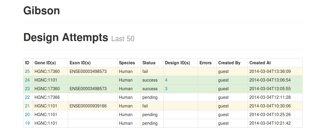Open design attempt ID 20
This screenshot has height=128, width=319.
click(x=27, y=115)
